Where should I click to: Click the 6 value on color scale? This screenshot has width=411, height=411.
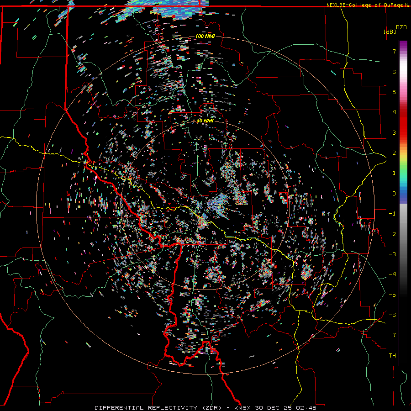click(394, 72)
